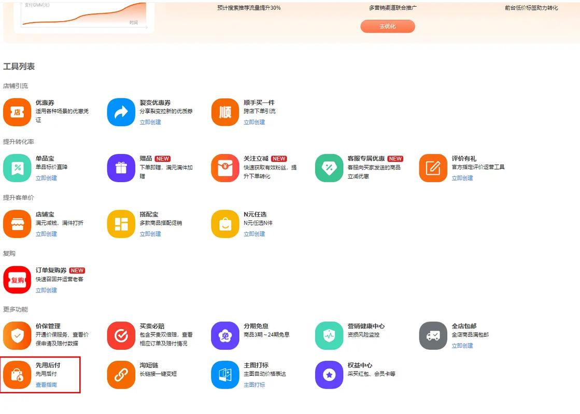Image resolution: width=580 pixels, height=414 pixels.
Task: Click 立即创建 under 评价有礼
Action: [462, 178]
